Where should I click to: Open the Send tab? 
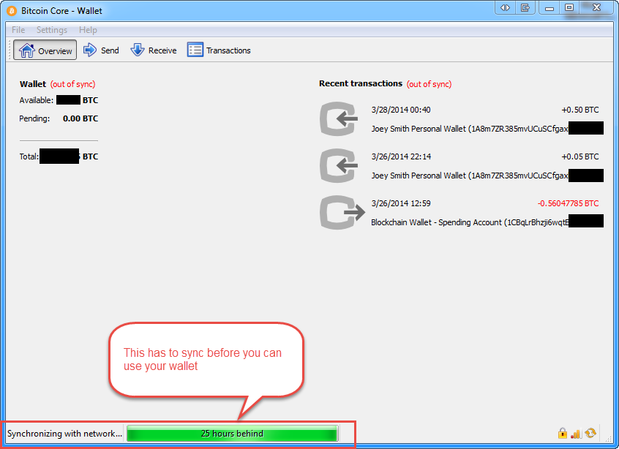pyautogui.click(x=101, y=50)
